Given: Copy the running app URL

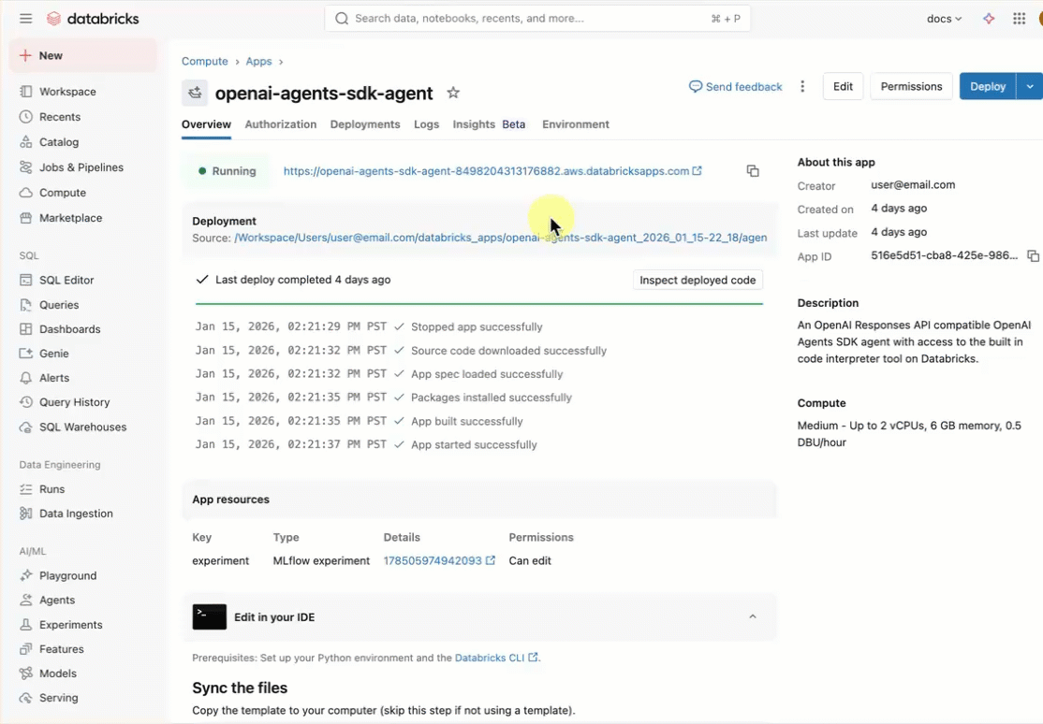Looking at the screenshot, I should coord(753,171).
